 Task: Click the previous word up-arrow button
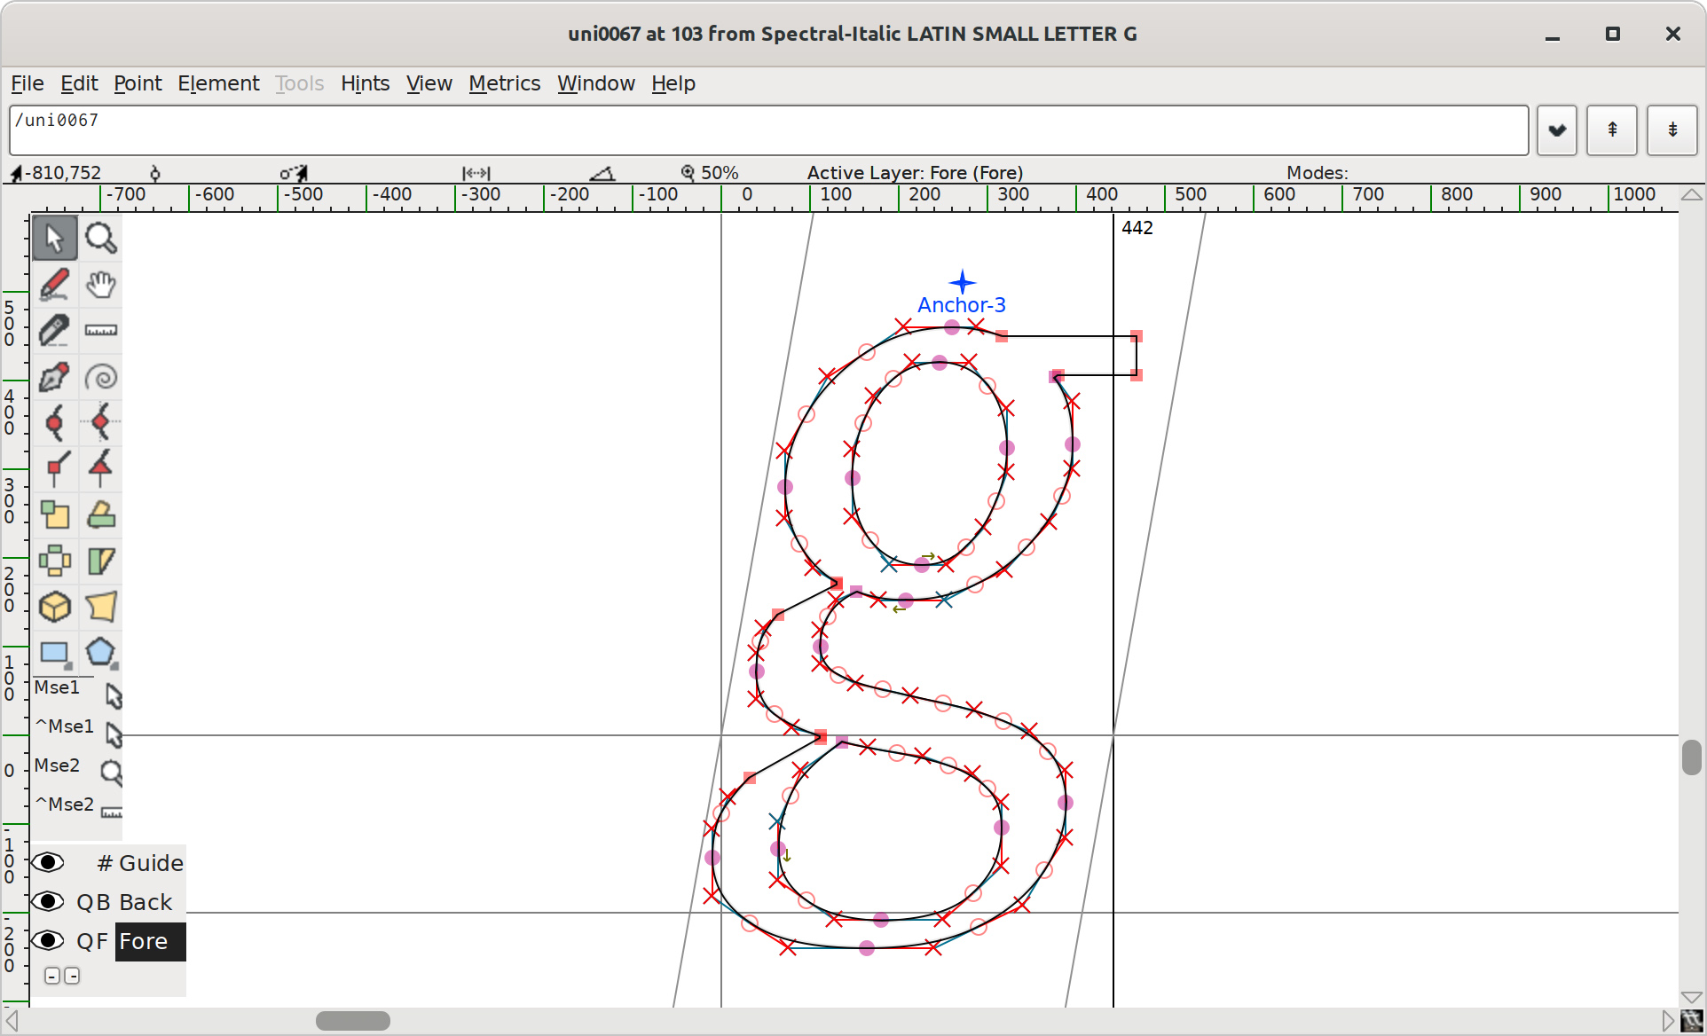tap(1611, 130)
